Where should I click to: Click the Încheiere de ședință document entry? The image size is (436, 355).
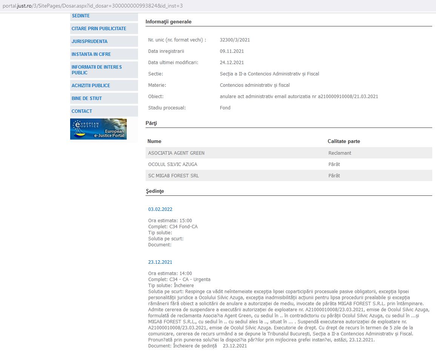point(195,346)
